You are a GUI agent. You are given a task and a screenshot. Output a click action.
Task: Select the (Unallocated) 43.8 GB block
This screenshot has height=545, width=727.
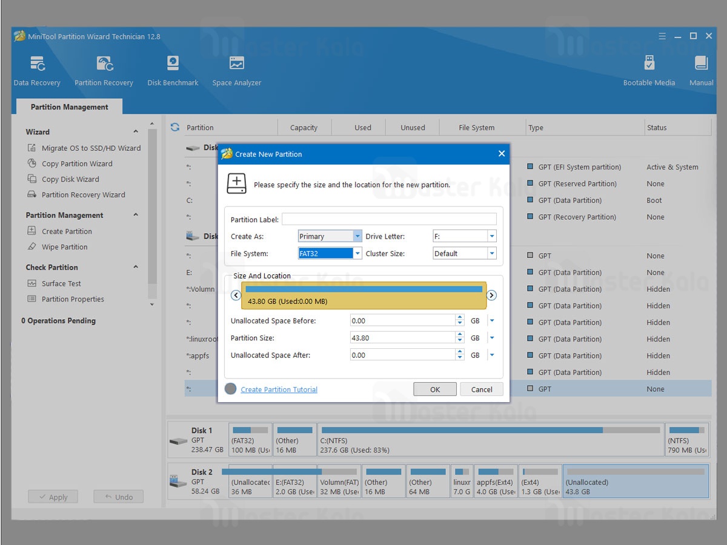(636, 481)
